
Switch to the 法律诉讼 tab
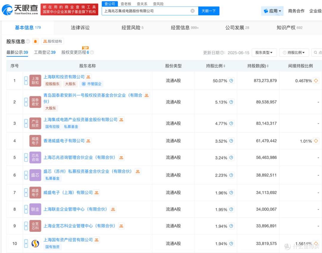point(80,28)
